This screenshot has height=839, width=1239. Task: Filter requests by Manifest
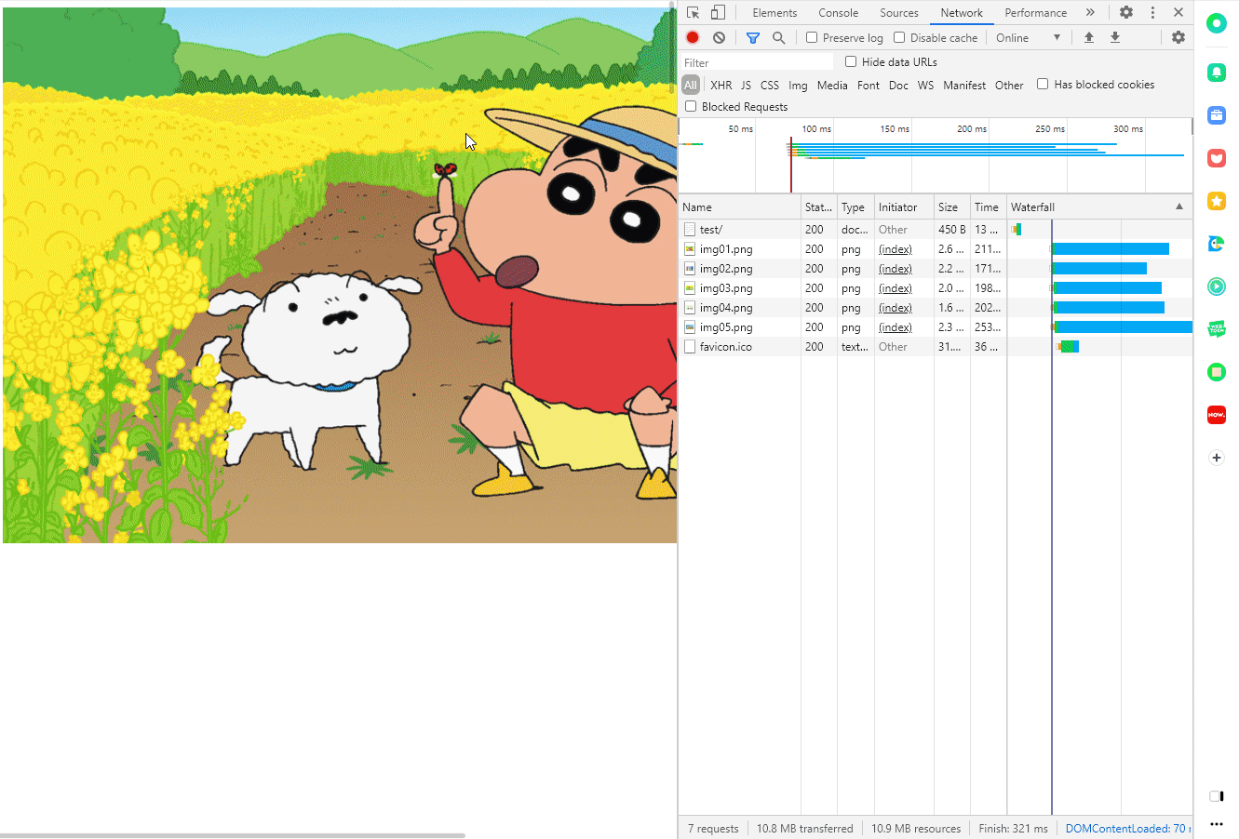pos(964,85)
